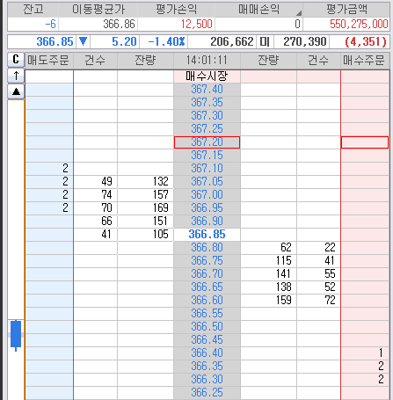Click the 미 open interest label

pyautogui.click(x=265, y=41)
